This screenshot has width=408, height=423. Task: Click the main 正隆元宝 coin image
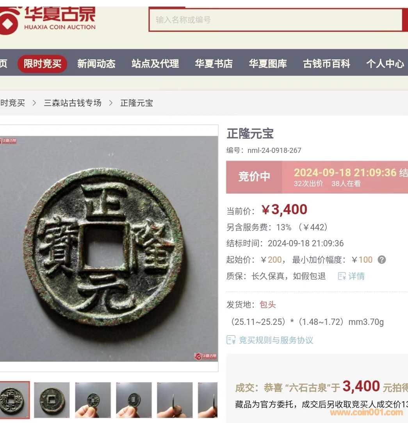pyautogui.click(x=109, y=249)
